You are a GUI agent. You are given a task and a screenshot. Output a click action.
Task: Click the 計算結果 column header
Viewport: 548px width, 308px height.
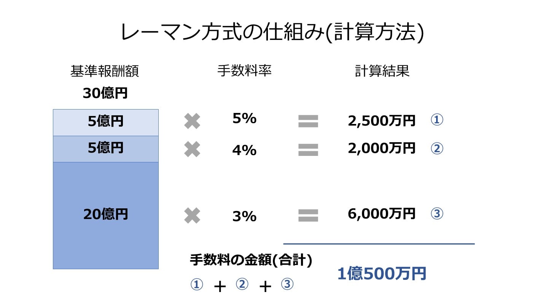tap(382, 71)
